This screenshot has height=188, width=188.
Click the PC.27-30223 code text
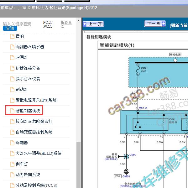[48, 24]
